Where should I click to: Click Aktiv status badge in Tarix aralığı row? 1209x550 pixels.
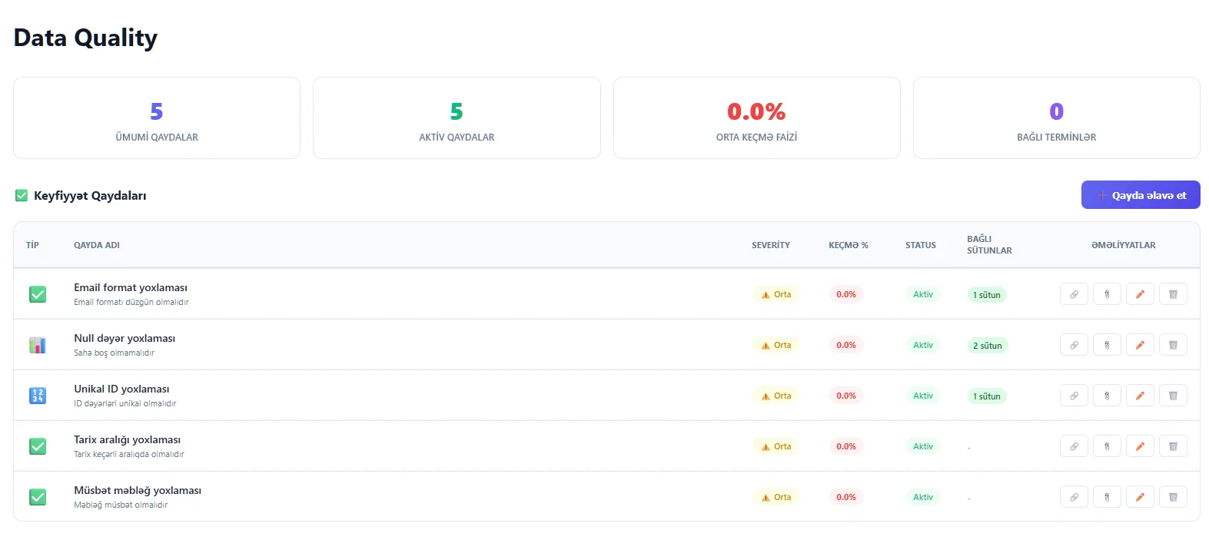(923, 446)
